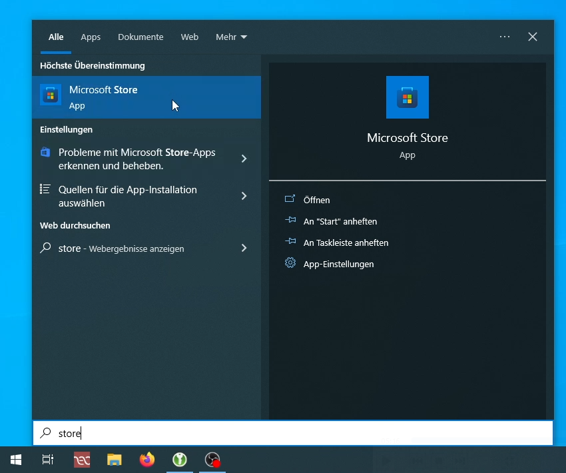Open the three-dot options menu
The image size is (566, 473).
click(x=505, y=37)
